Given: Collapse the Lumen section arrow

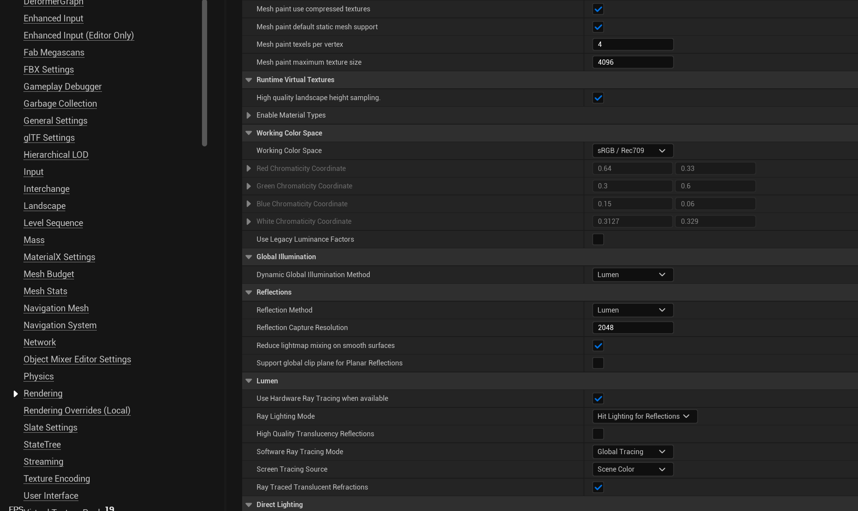Looking at the screenshot, I should [x=249, y=381].
